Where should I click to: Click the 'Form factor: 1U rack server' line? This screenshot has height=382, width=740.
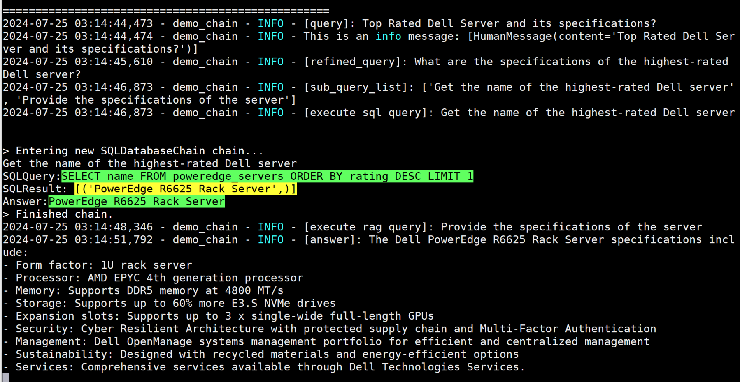98,265
